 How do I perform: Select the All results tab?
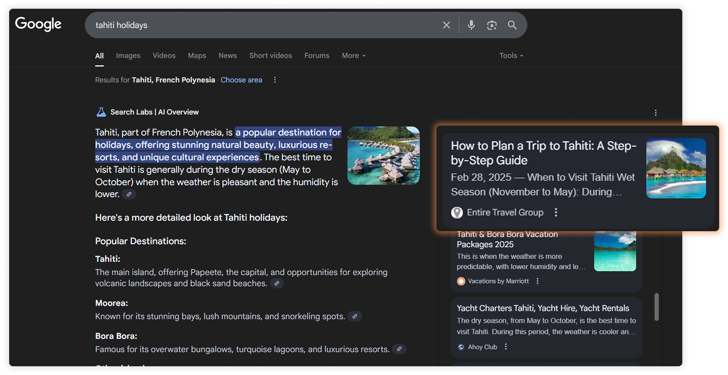click(99, 56)
